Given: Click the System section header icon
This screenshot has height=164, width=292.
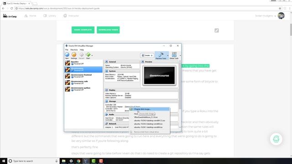Looking at the screenshot, I should click(x=106, y=71).
